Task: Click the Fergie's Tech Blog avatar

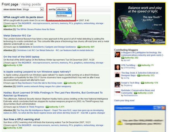Action: click(117, 85)
